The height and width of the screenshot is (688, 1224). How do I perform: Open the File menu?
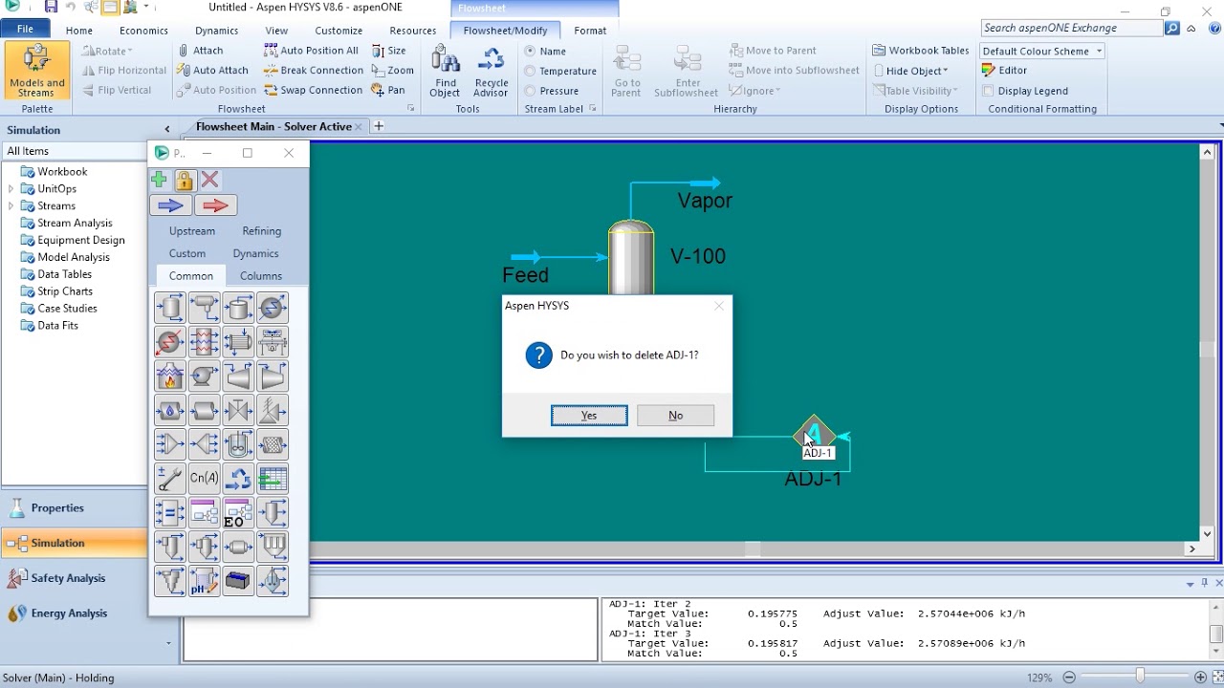coord(26,30)
